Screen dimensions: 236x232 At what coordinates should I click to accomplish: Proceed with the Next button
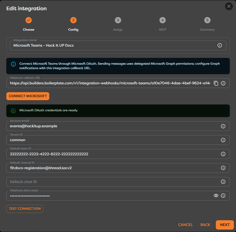(x=225, y=225)
